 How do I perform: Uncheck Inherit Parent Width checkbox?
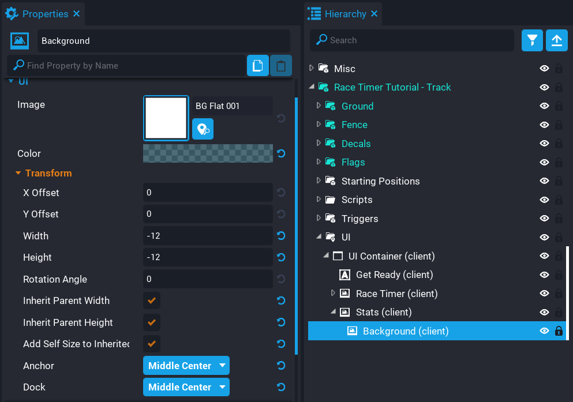coord(152,300)
